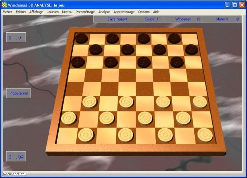The width and height of the screenshot is (247, 178).
Task: Open the Apprentissage menu
Action: (124, 12)
